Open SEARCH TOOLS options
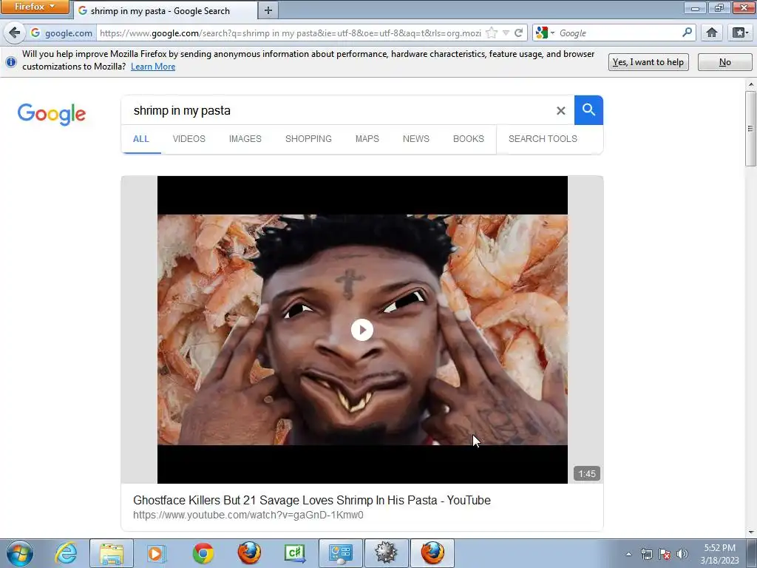The height and width of the screenshot is (568, 757). [x=543, y=139]
